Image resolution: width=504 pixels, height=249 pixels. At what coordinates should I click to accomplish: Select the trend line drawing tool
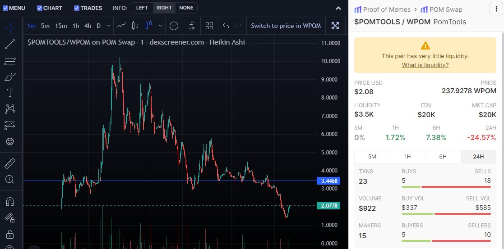(x=10, y=44)
